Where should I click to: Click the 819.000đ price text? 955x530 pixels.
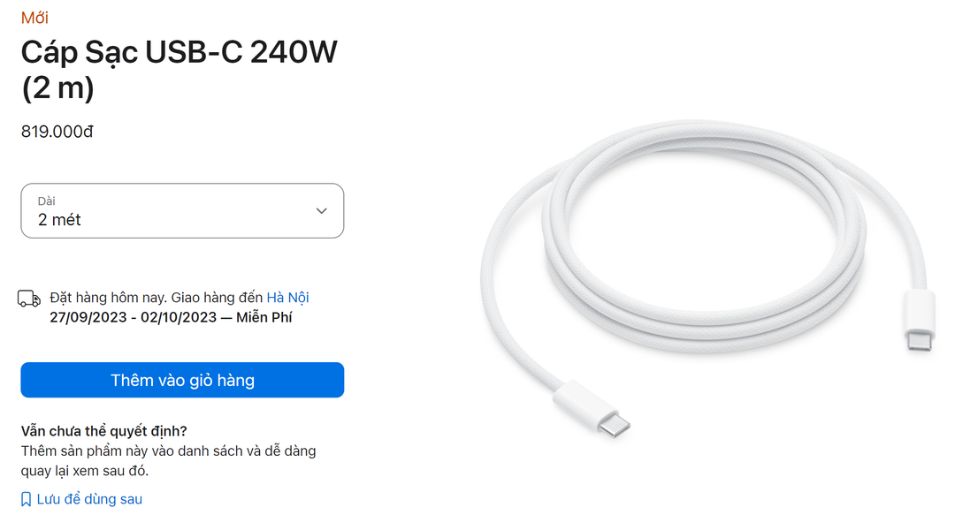pos(57,131)
